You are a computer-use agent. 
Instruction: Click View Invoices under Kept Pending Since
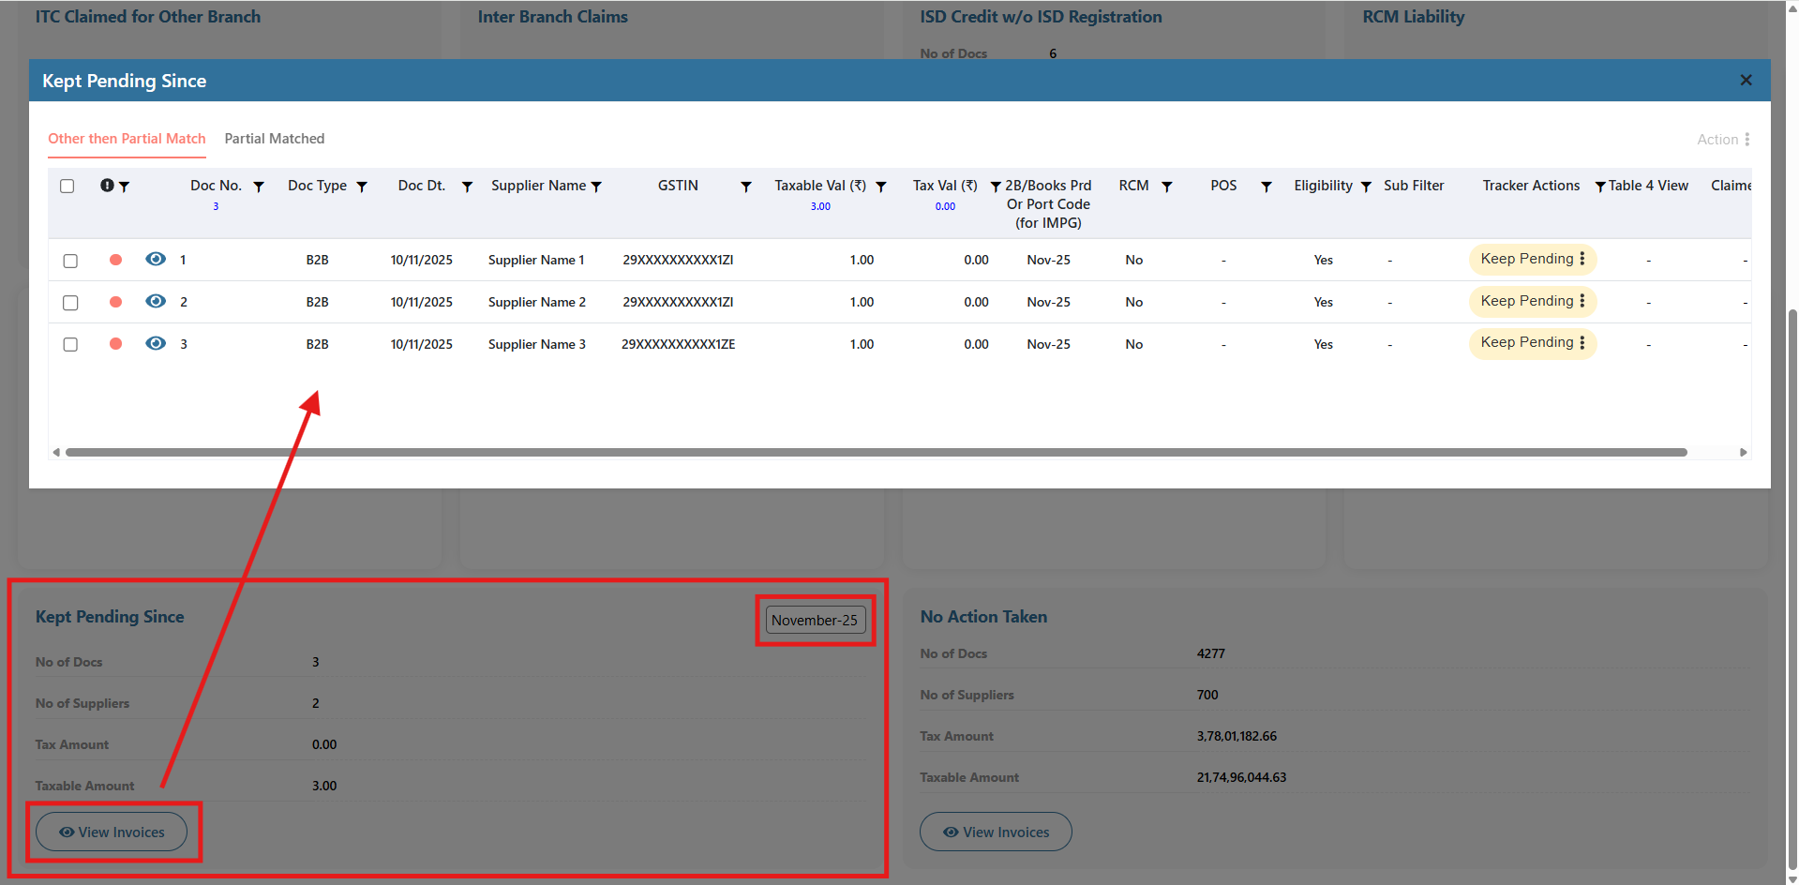tap(112, 832)
